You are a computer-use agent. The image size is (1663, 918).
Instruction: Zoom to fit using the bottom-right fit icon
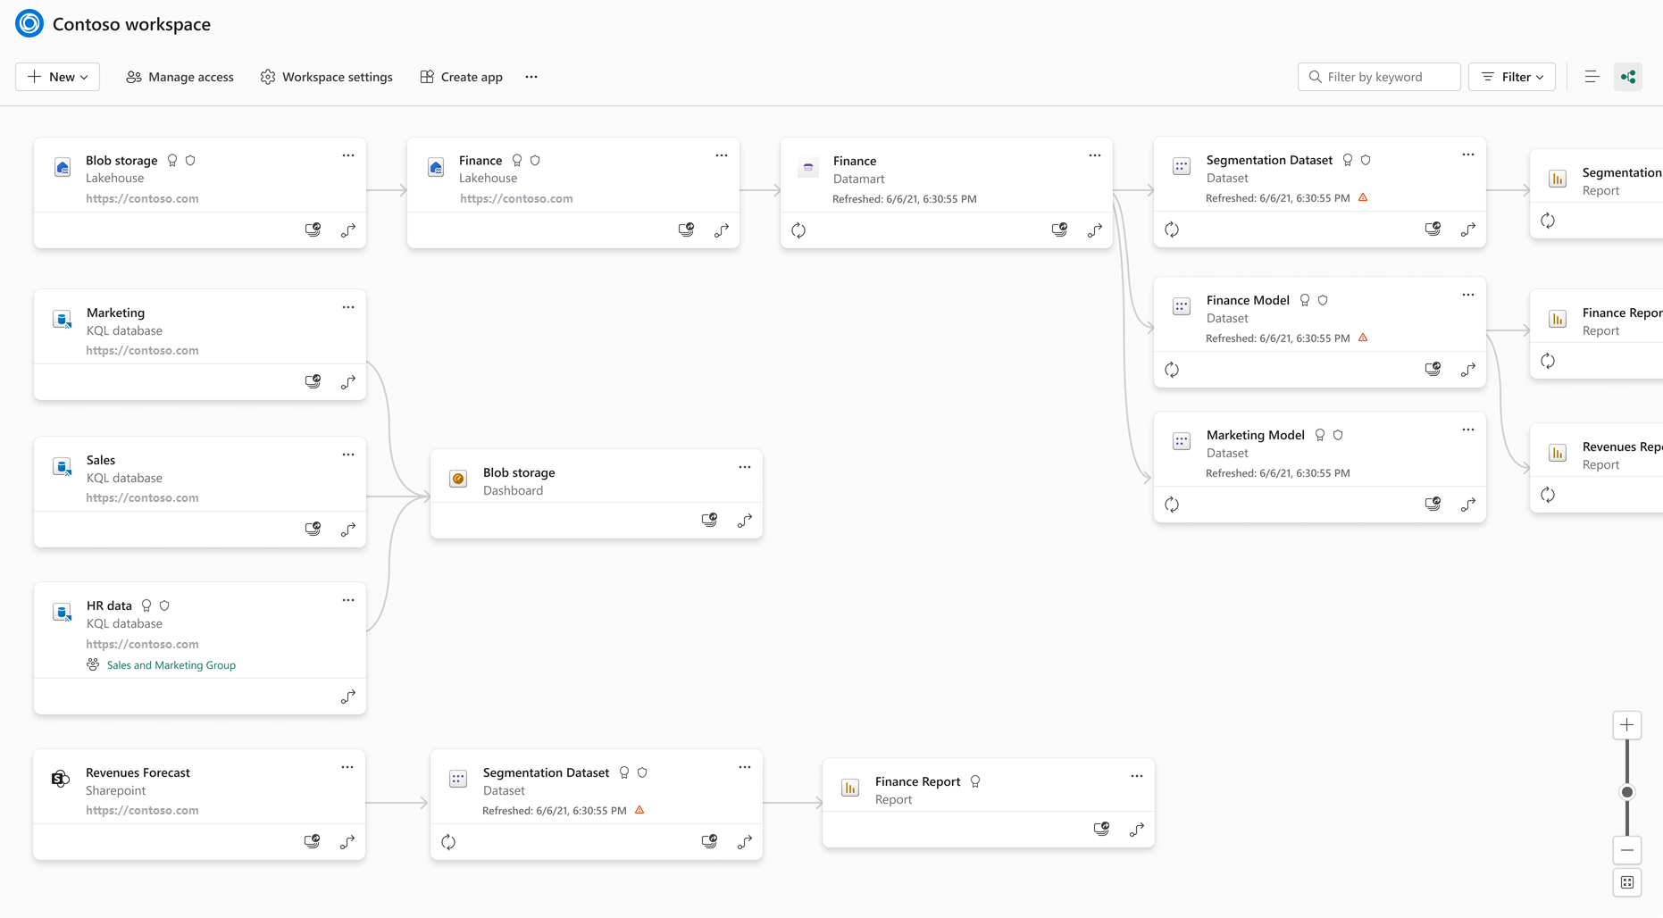point(1626,882)
